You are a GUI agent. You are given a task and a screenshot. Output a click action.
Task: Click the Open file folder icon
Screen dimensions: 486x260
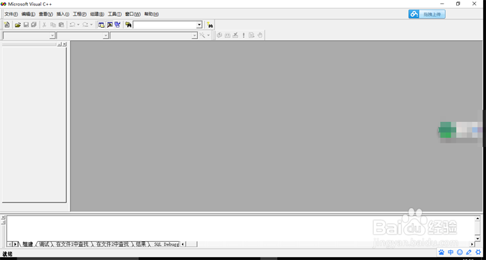(x=18, y=25)
